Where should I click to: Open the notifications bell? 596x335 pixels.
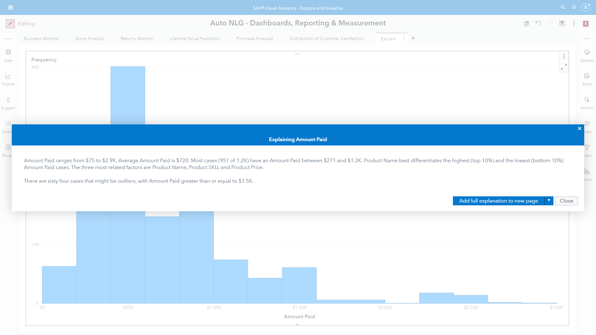(574, 7)
